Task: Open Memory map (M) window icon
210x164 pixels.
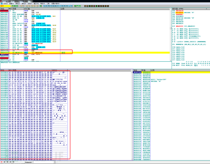Action: pos(49,6)
